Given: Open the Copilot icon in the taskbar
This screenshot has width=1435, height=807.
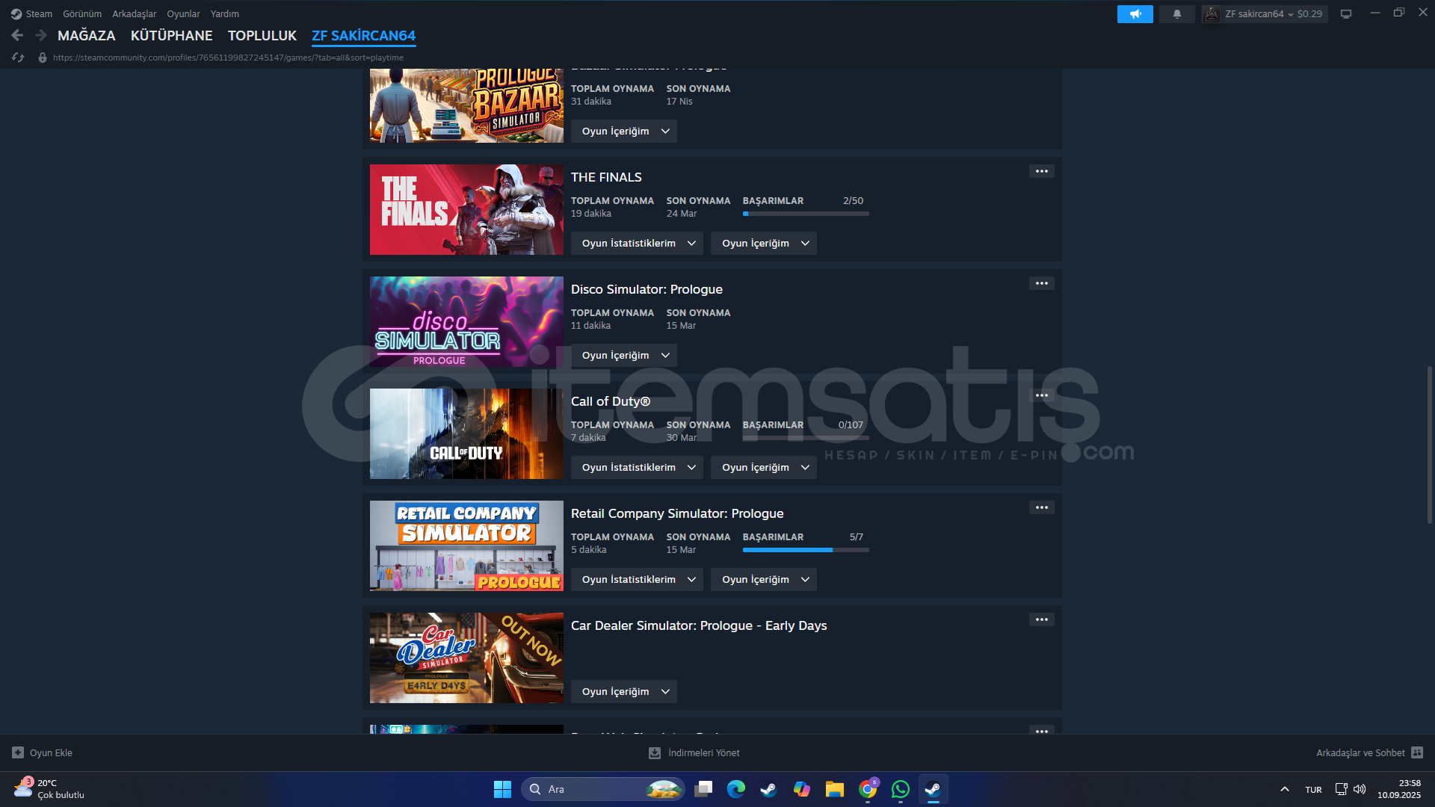Looking at the screenshot, I should 802,789.
